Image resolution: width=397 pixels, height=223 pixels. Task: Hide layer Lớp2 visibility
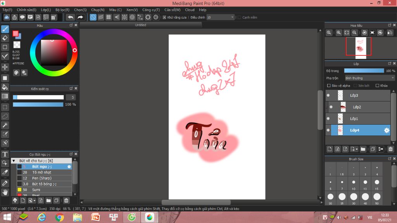(x=331, y=107)
